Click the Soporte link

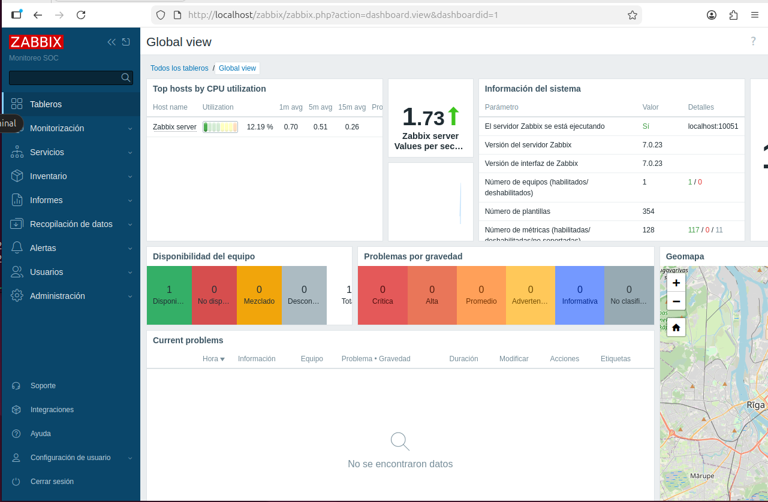(42, 386)
